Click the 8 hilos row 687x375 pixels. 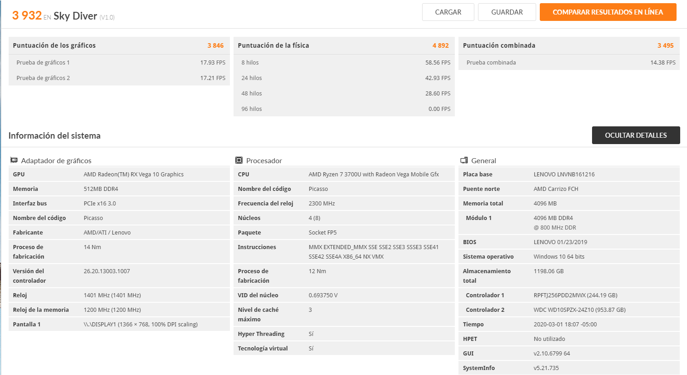click(344, 62)
